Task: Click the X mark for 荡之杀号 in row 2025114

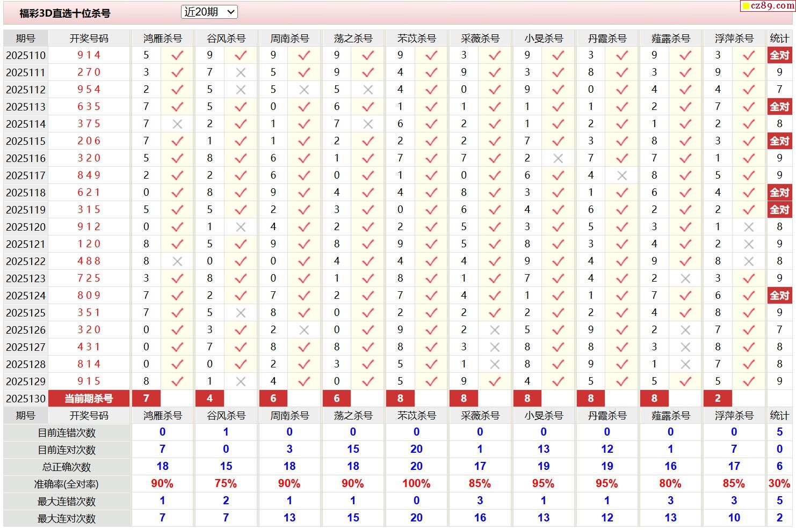Action: tap(368, 124)
